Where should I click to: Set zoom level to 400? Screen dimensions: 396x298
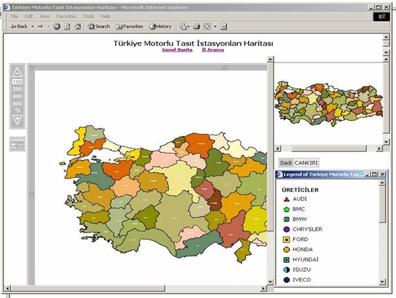[18, 96]
